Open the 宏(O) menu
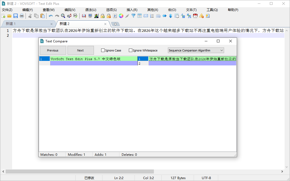Viewport: 290px width, 181px height. [x=172, y=10]
